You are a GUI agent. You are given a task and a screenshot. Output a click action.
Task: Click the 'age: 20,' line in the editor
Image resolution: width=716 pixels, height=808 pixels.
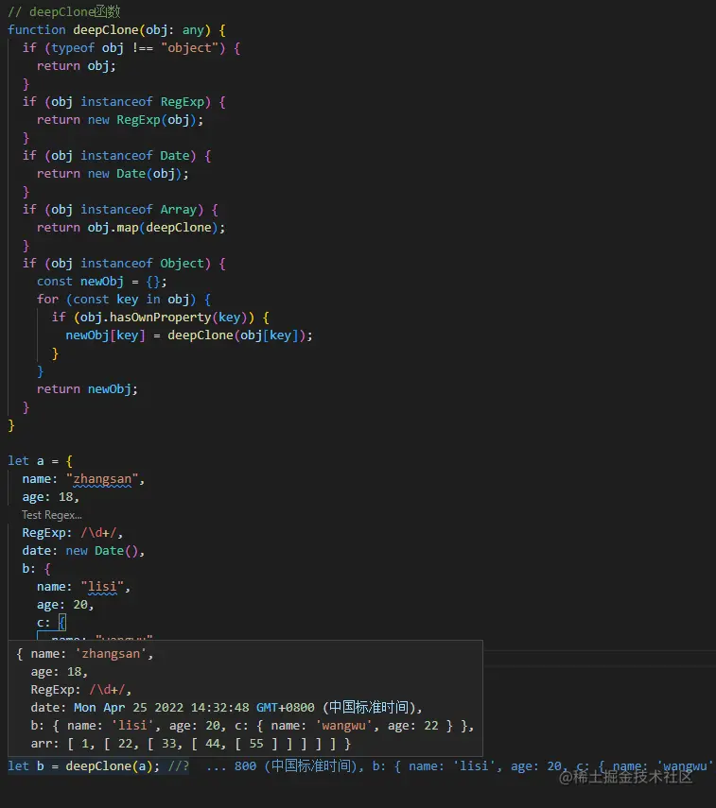coord(65,605)
